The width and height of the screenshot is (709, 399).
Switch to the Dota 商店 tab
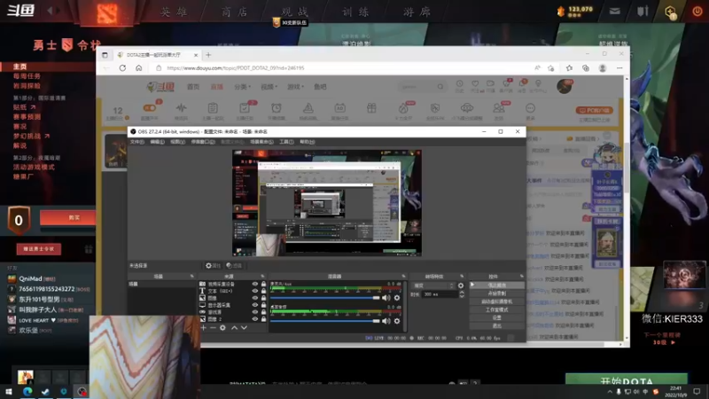click(x=235, y=12)
